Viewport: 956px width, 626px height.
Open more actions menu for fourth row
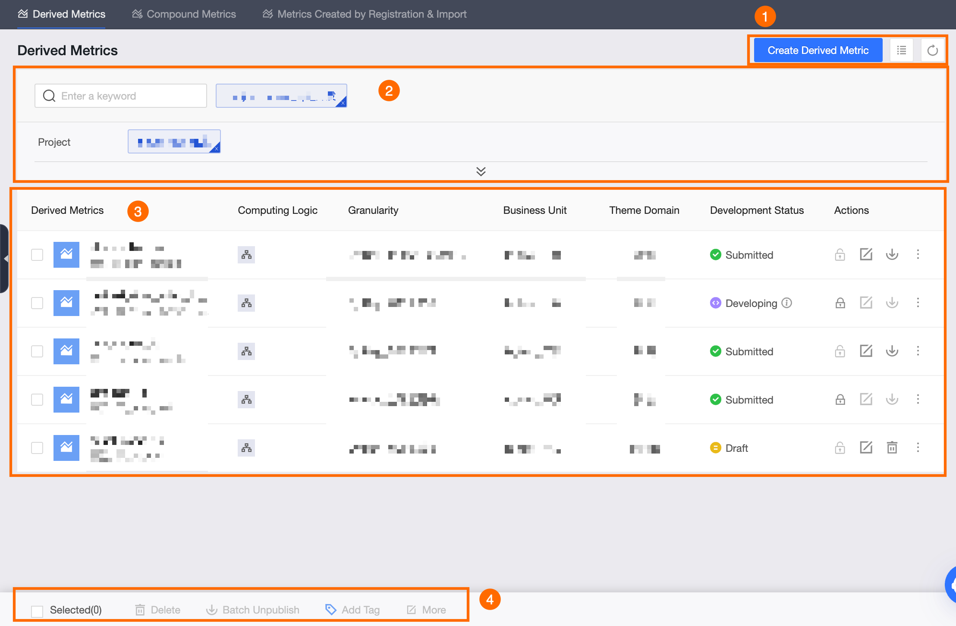pos(918,399)
